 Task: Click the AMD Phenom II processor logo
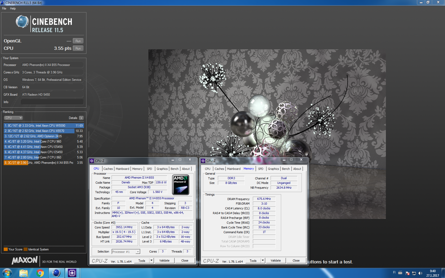[180, 185]
